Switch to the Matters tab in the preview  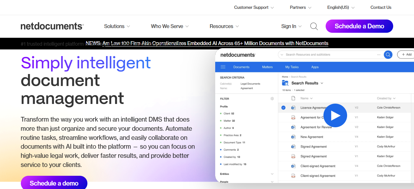267,67
